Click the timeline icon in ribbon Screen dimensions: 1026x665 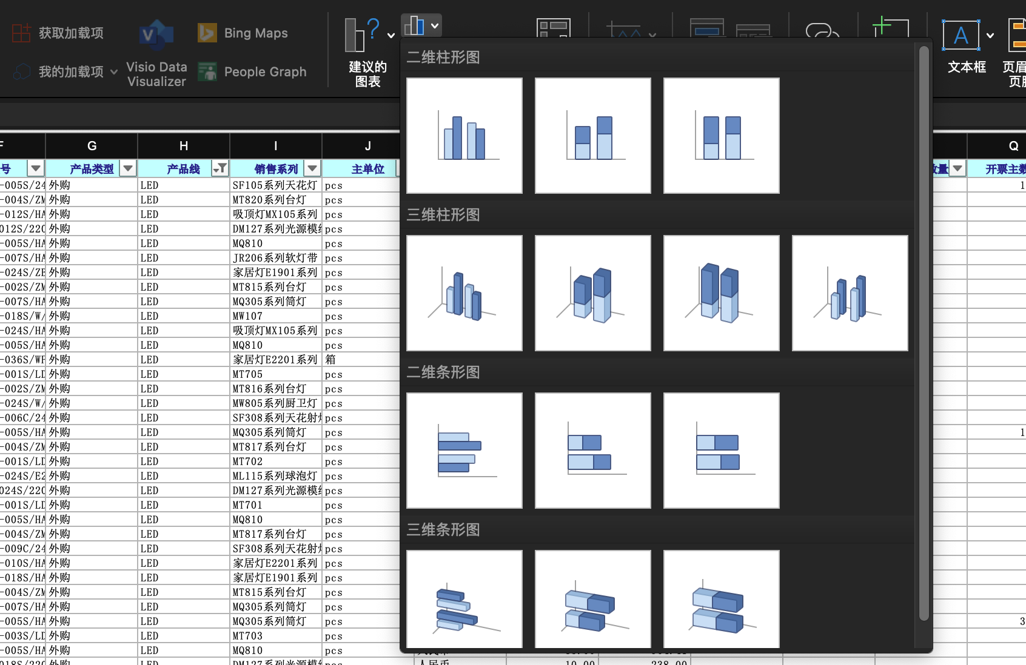point(753,30)
